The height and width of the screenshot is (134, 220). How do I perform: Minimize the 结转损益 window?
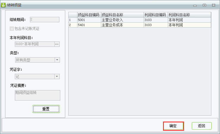(x=195, y=6)
